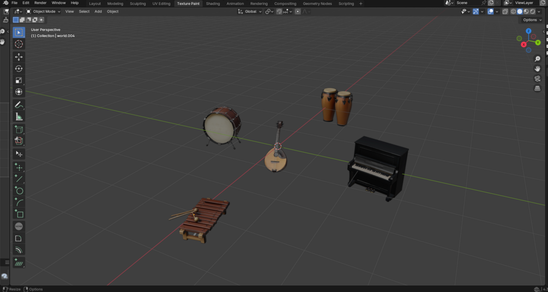This screenshot has width=548, height=292.
Task: Pick the Scale tool
Action: (x=19, y=80)
